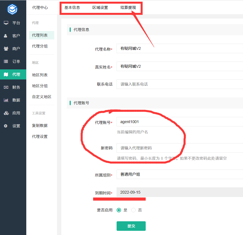The height and width of the screenshot is (235, 243).
Task: Open 复制数据 under 工具设置
Action: pyautogui.click(x=40, y=126)
